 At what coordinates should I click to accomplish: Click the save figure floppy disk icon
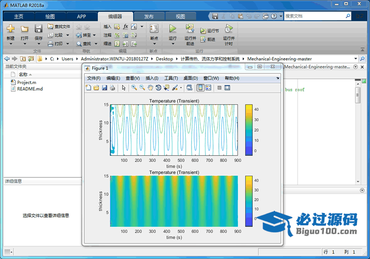104,88
